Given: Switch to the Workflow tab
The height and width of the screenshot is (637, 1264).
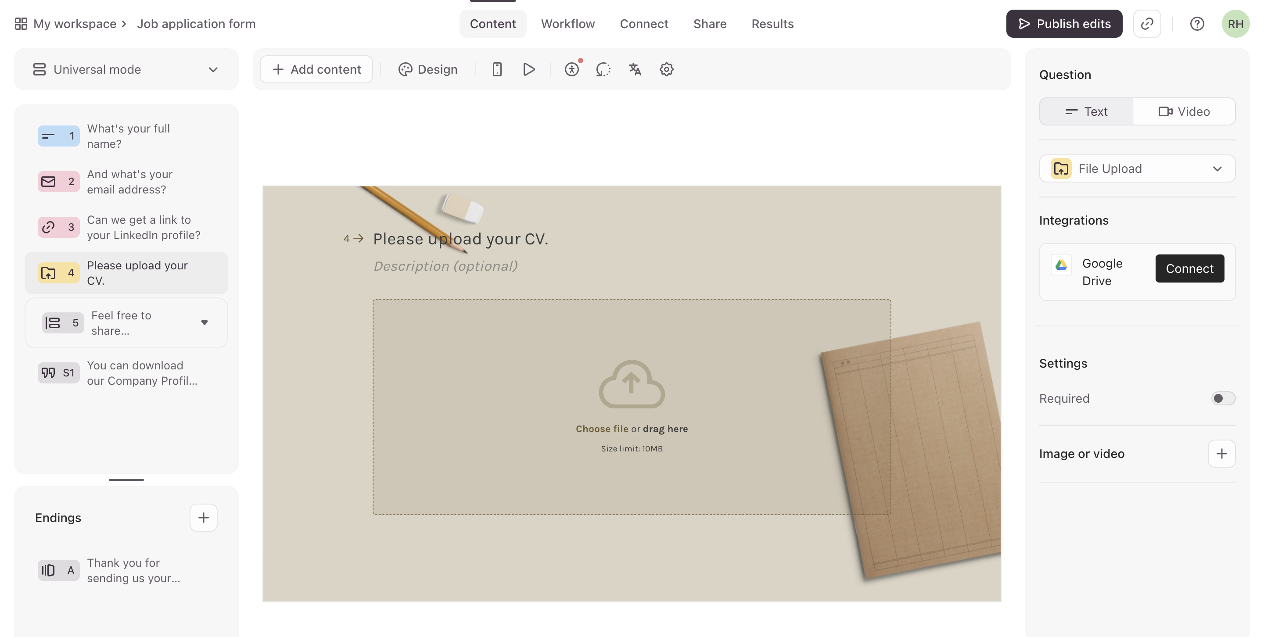Looking at the screenshot, I should (568, 24).
